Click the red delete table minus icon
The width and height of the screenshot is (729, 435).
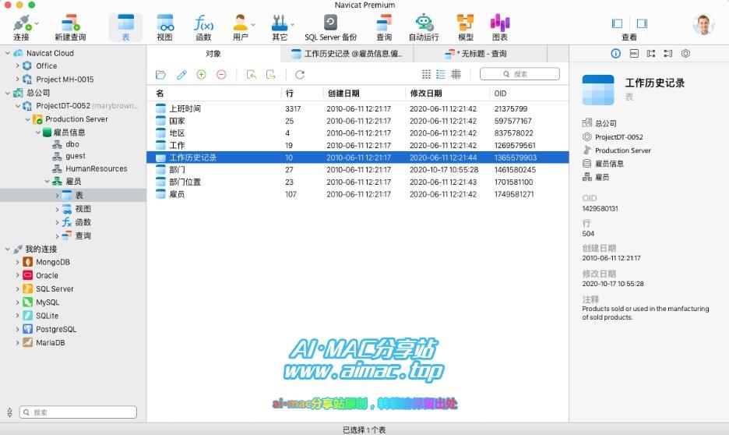[x=221, y=74]
